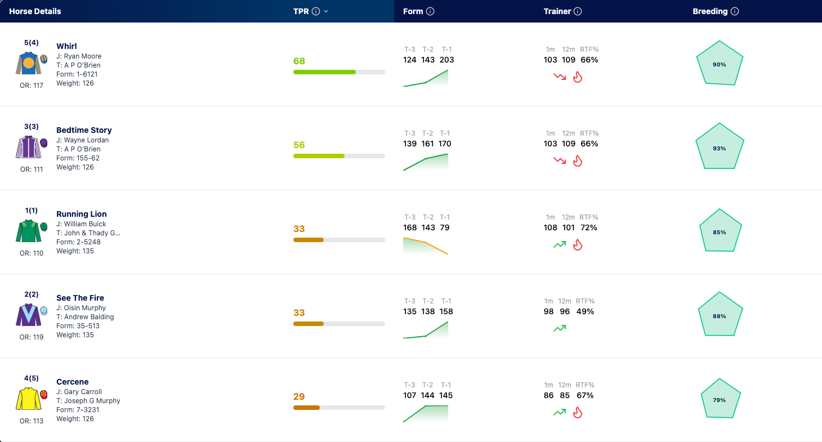Image resolution: width=822 pixels, height=442 pixels.
Task: Click the TPR info icon
Action: (316, 11)
